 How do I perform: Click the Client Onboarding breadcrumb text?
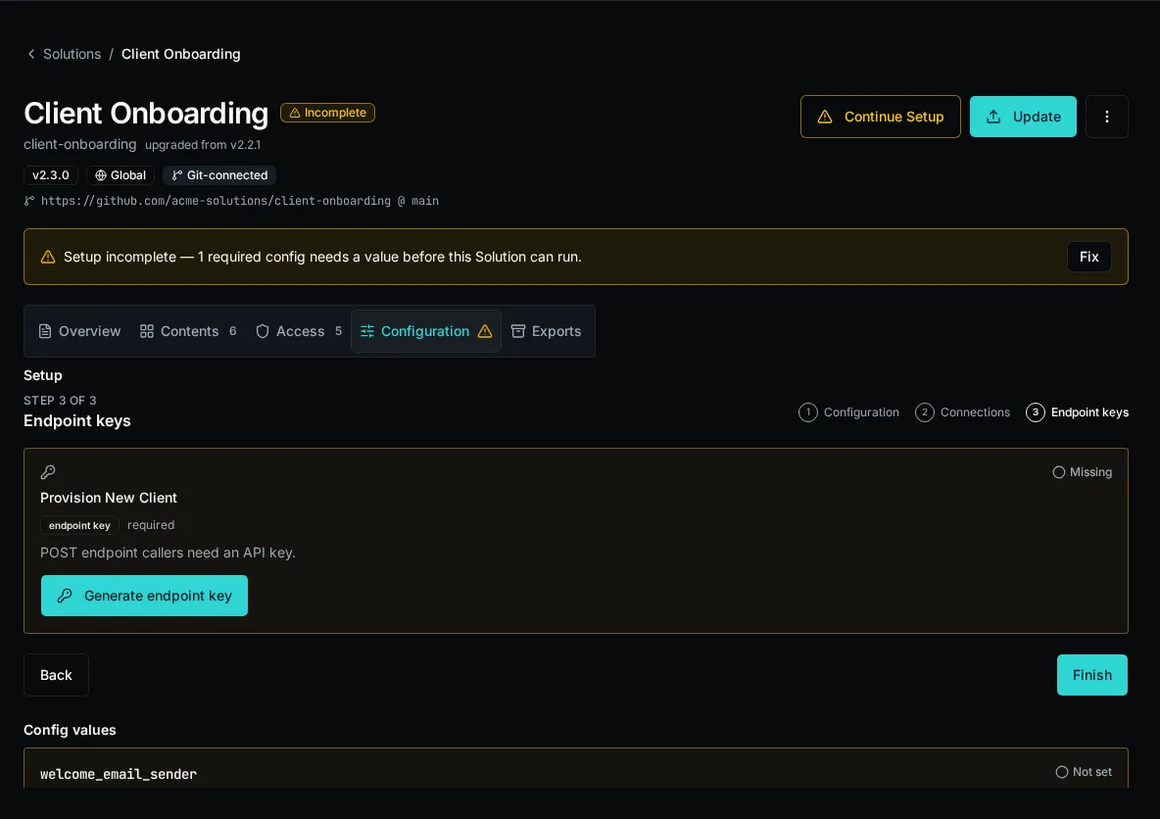[180, 54]
